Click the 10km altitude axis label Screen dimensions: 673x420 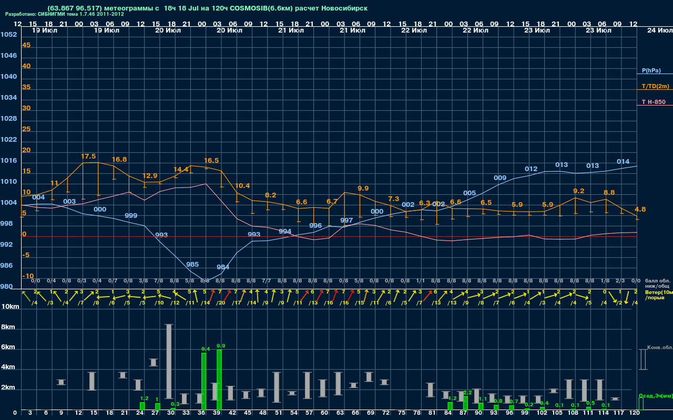11,307
